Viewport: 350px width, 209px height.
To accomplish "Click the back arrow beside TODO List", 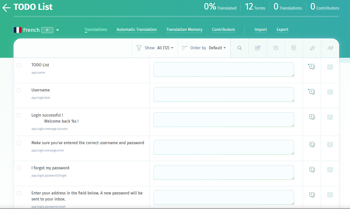I will coord(6,8).
